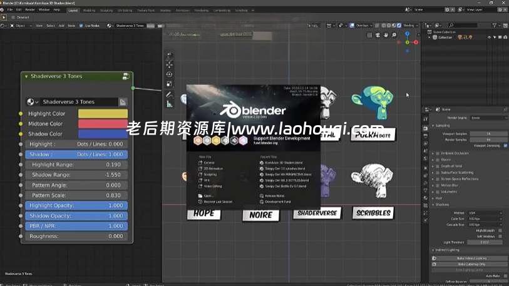Screen dimensions: 509x286
Task: Select the cursor tool in viewport toolbar
Action: point(170,54)
